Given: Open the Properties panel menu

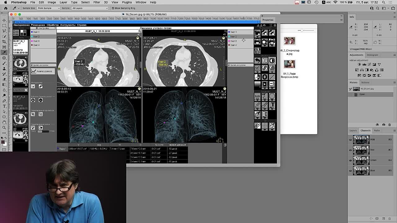Looking at the screenshot, I should [x=341, y=20].
